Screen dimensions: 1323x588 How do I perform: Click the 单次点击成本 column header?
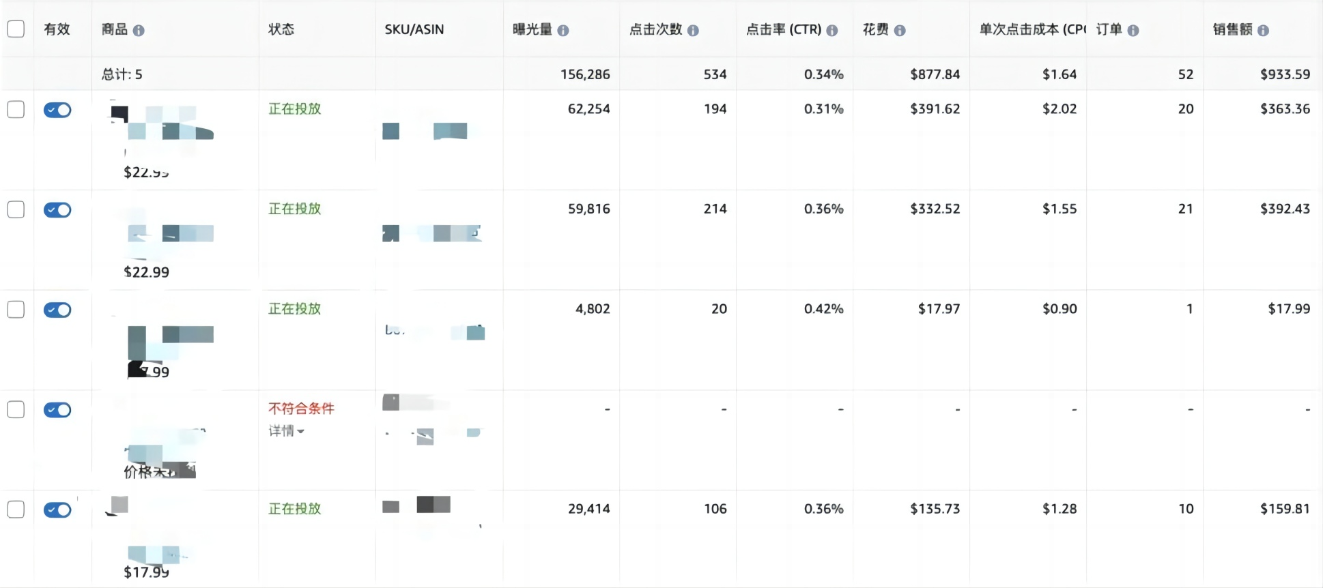tap(1032, 29)
